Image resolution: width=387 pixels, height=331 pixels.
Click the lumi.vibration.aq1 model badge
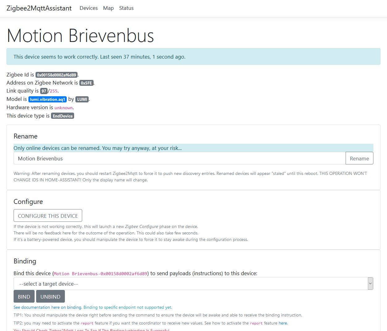[47, 99]
